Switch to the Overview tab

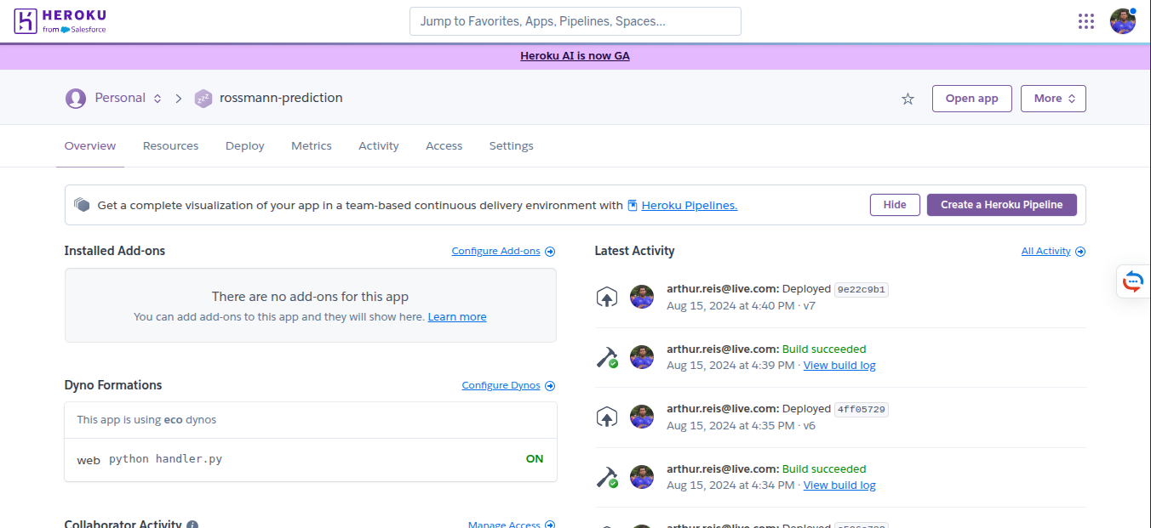pyautogui.click(x=90, y=146)
